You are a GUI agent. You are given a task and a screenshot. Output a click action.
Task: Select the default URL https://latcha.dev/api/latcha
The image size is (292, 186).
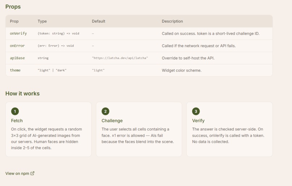point(120,58)
